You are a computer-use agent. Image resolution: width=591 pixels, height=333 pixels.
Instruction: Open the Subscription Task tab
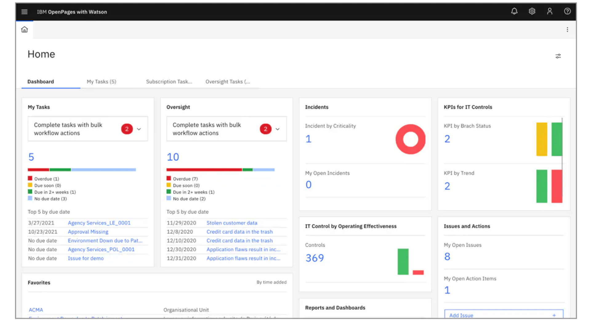click(169, 82)
